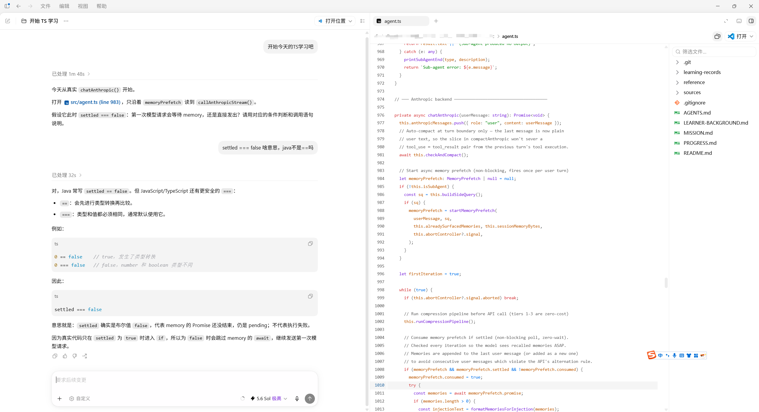Image resolution: width=759 pixels, height=412 pixels.
Task: Focus the 要求后续变更 message input
Action: click(184, 380)
